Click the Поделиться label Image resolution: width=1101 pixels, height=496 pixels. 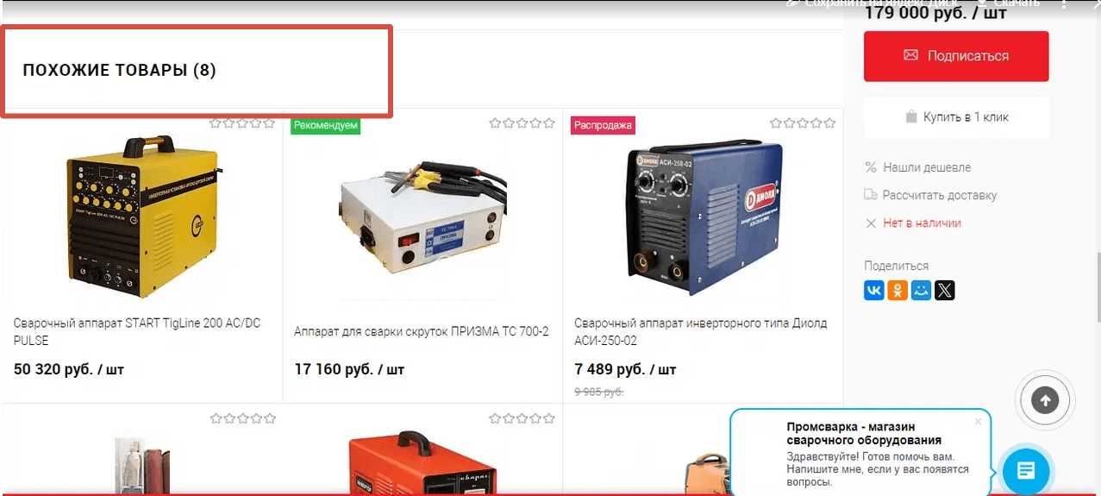pyautogui.click(x=897, y=266)
